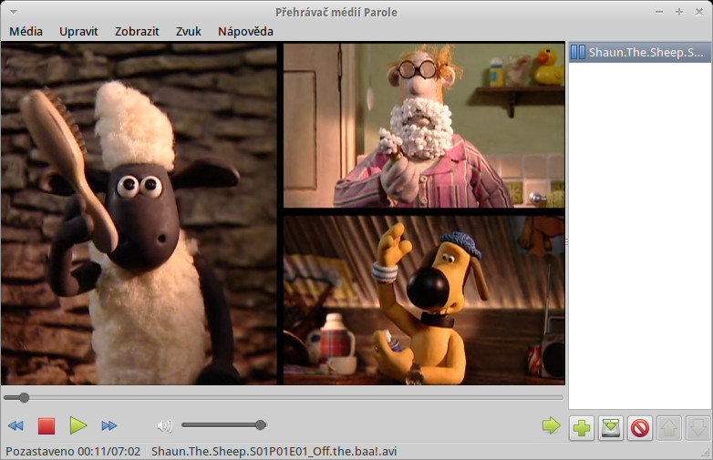Click the seek bar track midpoint
The width and height of the screenshot is (713, 460).
point(284,398)
